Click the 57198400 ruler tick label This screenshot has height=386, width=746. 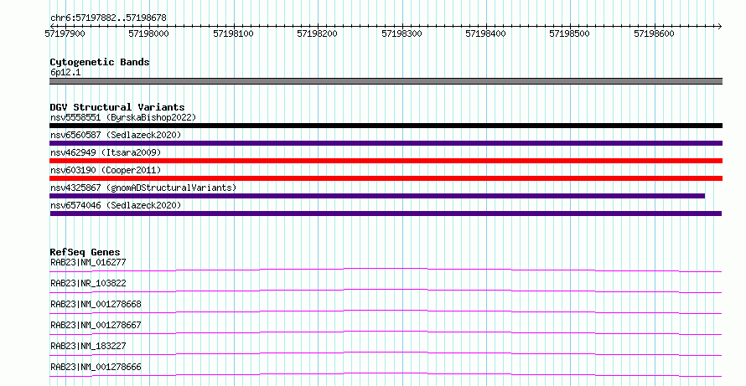485,33
